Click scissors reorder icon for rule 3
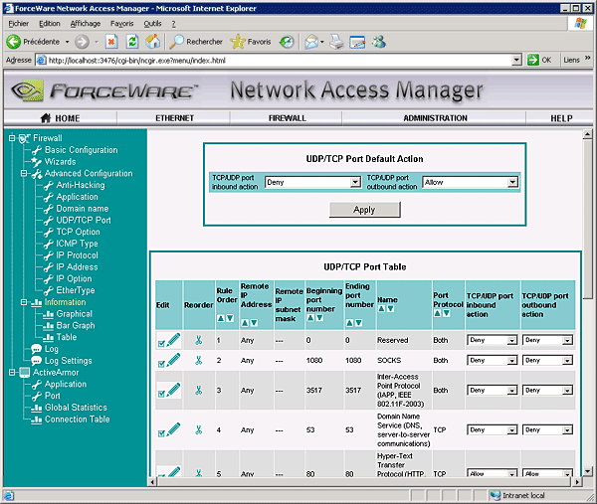Image resolution: width=597 pixels, height=504 pixels. [198, 391]
